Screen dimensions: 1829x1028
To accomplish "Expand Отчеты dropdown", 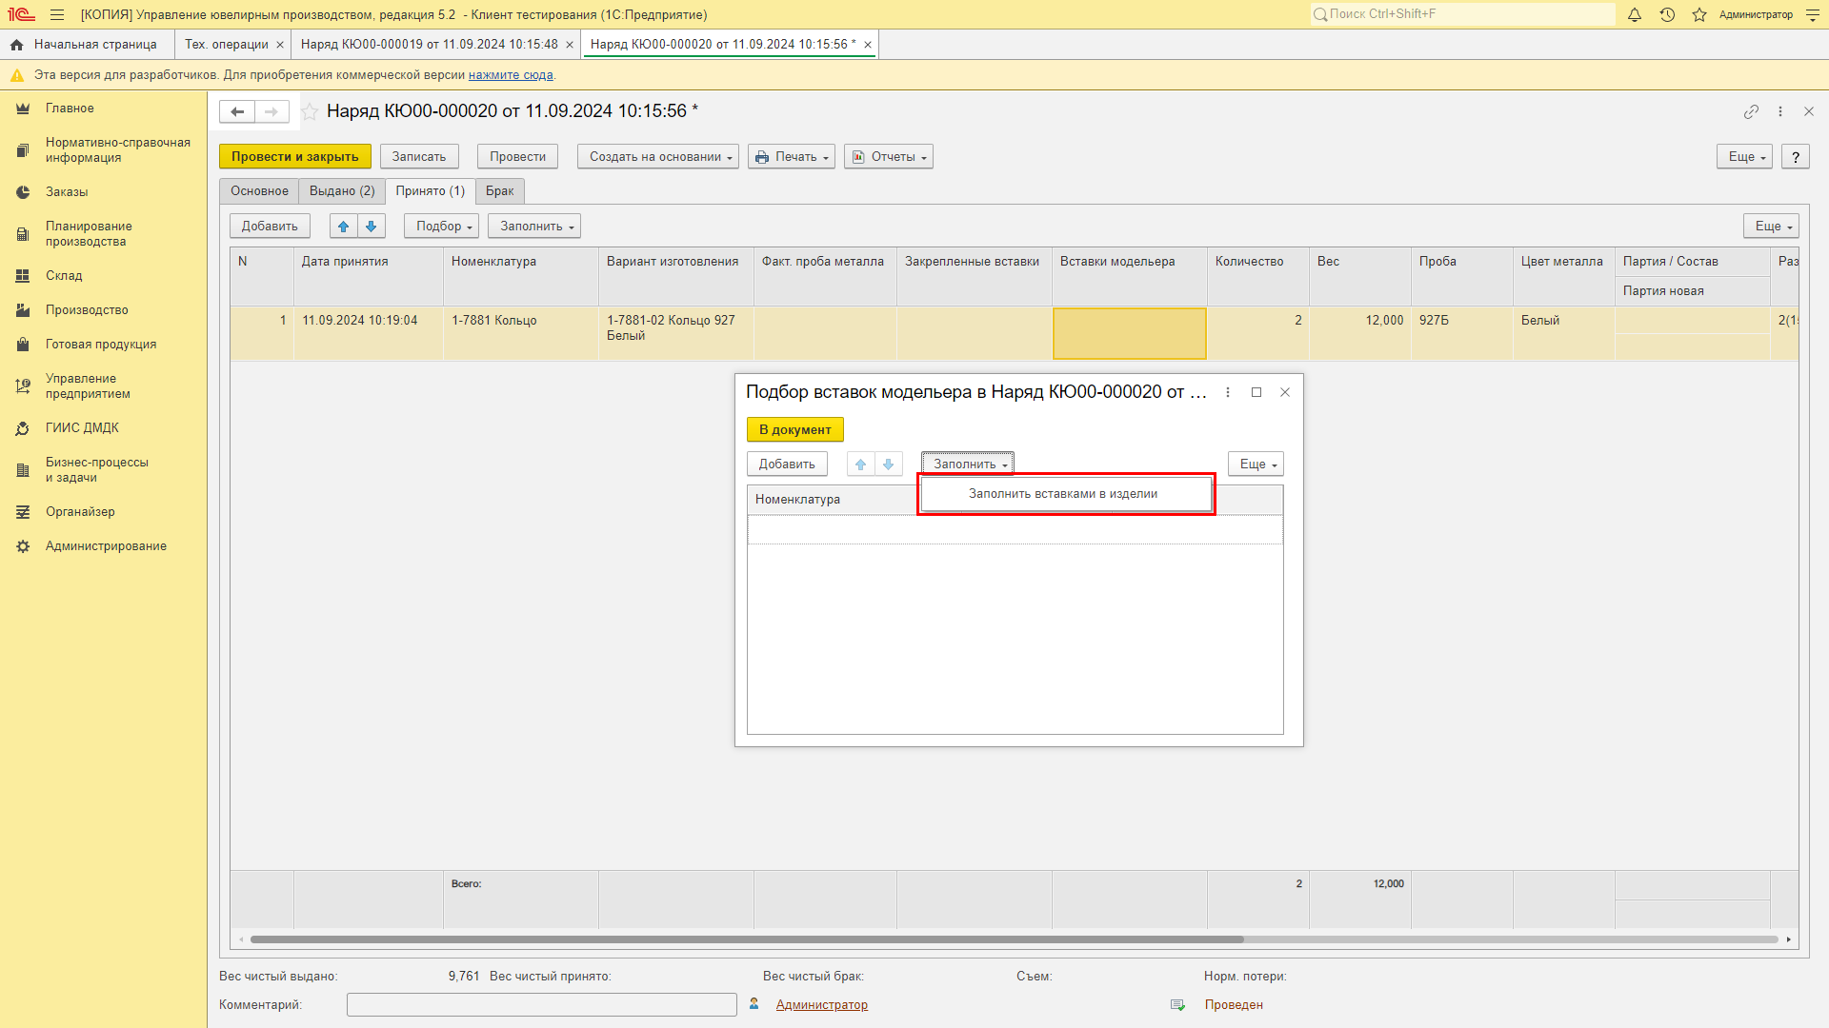I will pos(889,157).
